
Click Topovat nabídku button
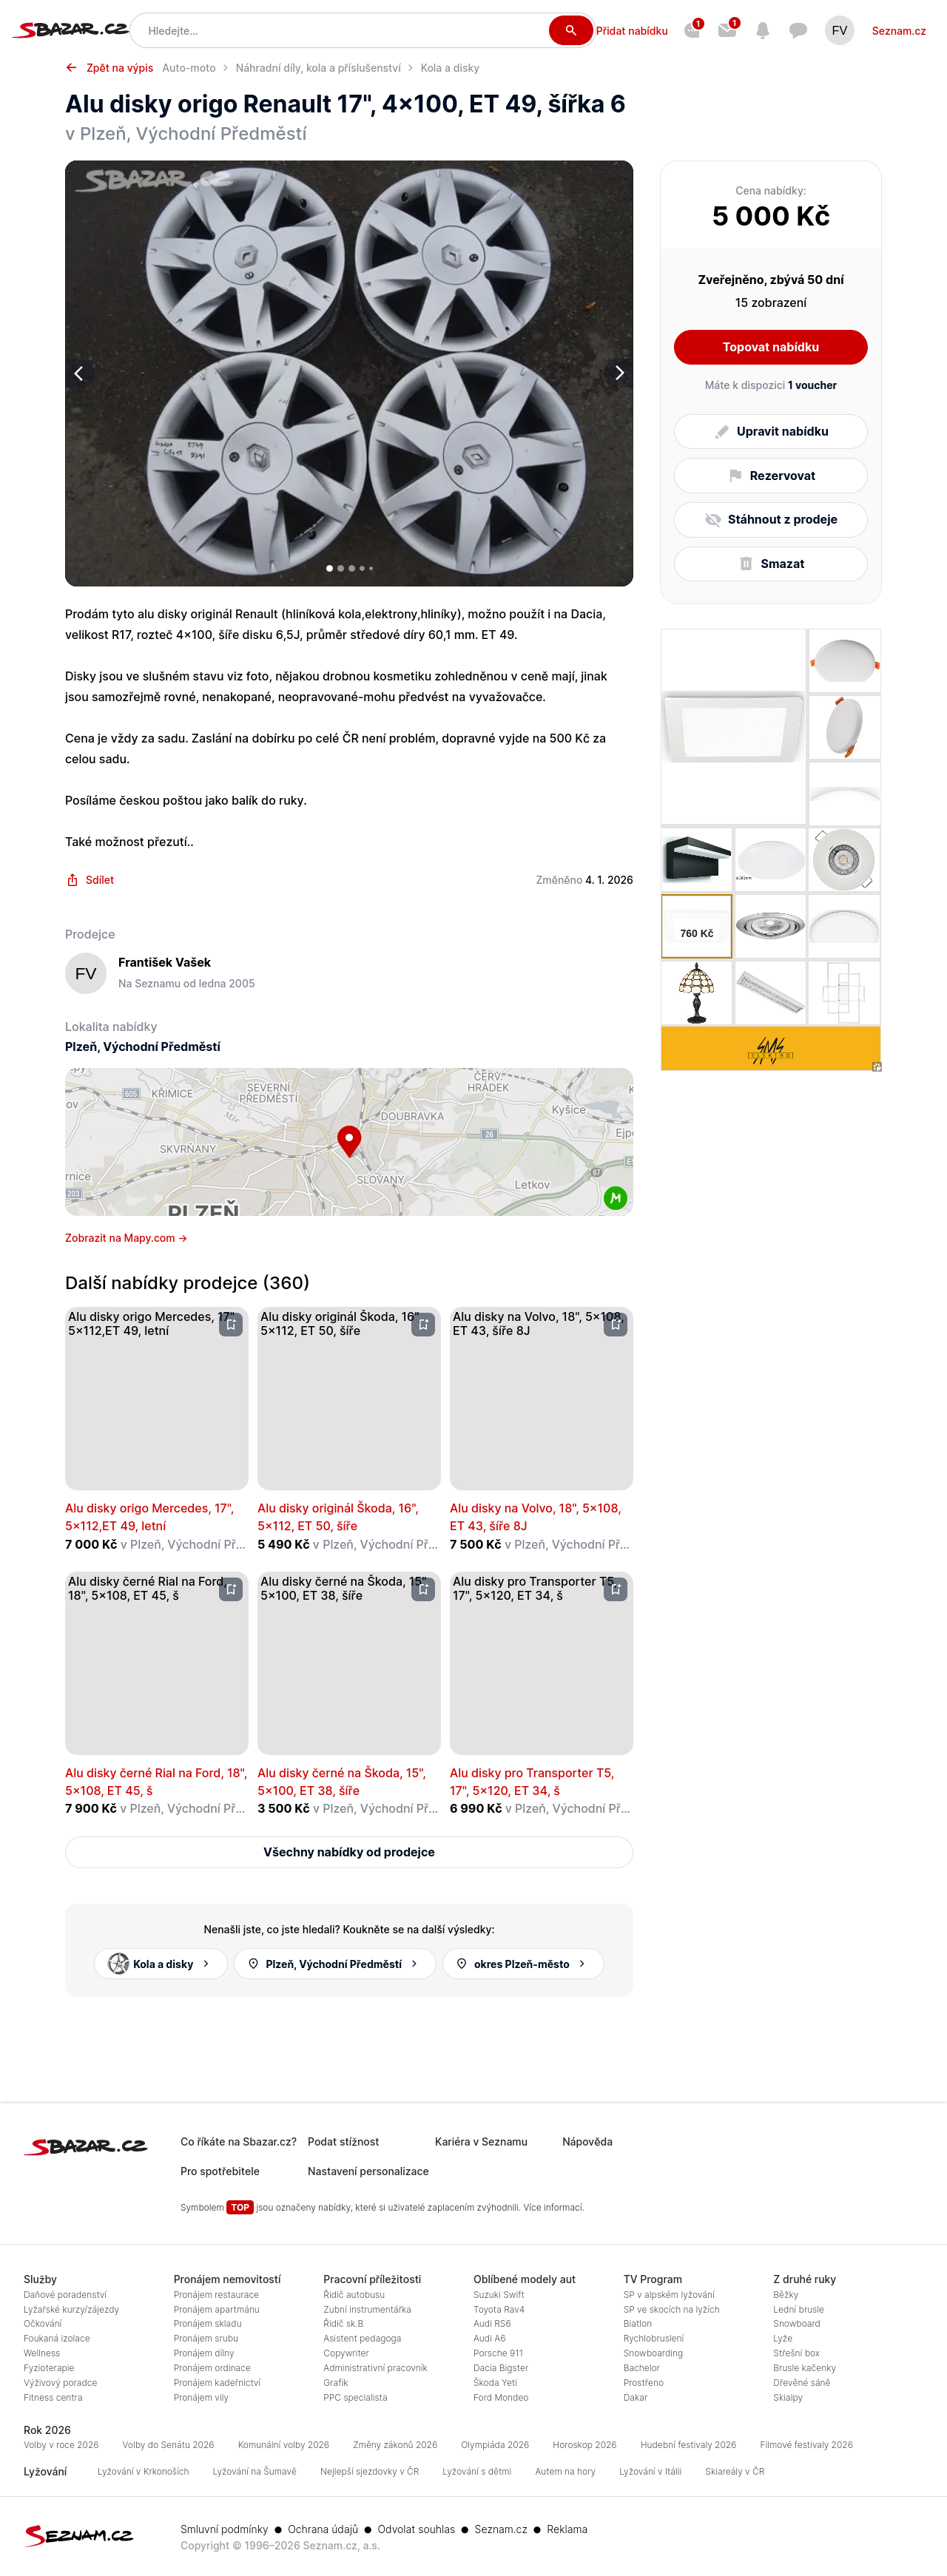coord(770,347)
